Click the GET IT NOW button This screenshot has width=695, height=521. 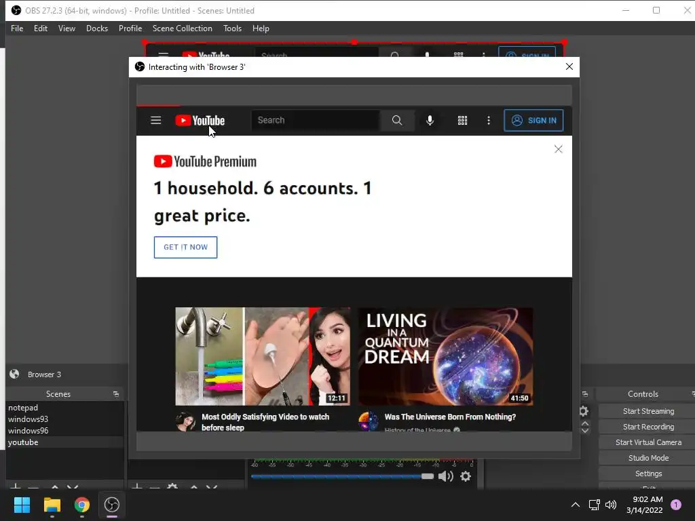185,247
